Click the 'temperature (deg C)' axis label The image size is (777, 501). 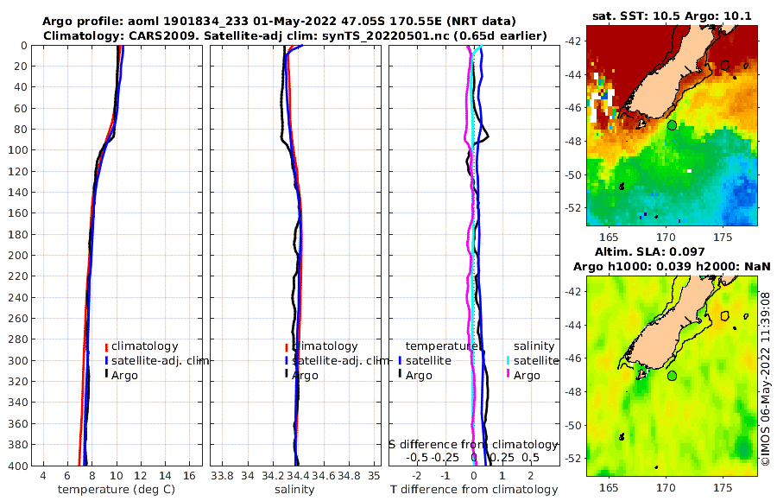pos(117,490)
